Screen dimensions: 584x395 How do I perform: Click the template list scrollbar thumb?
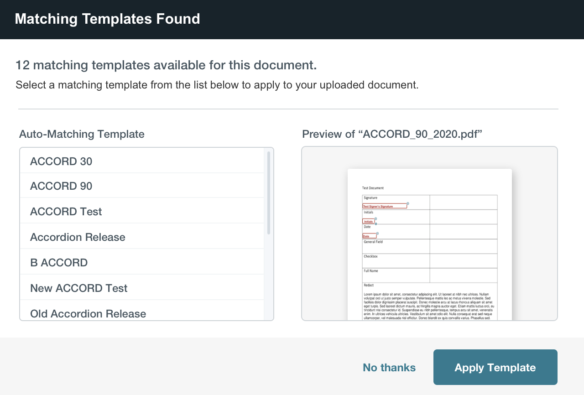269,192
